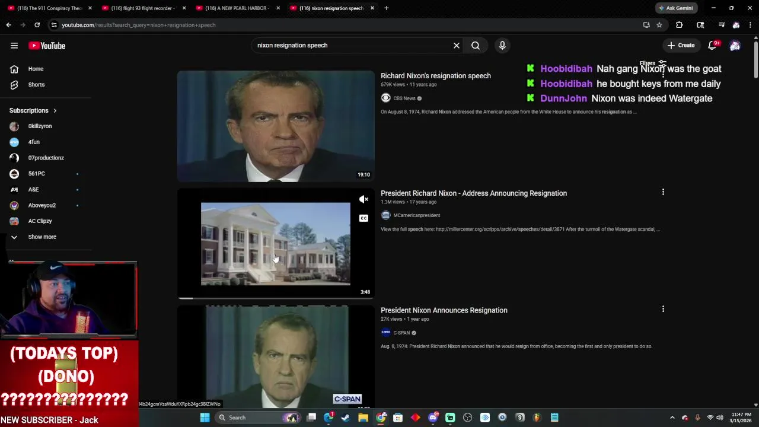Open search Filters
This screenshot has width=759, height=427.
[653, 63]
